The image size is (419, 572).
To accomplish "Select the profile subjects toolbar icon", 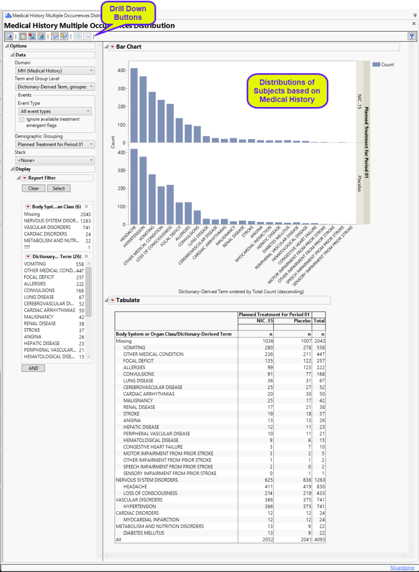I will click(9, 36).
